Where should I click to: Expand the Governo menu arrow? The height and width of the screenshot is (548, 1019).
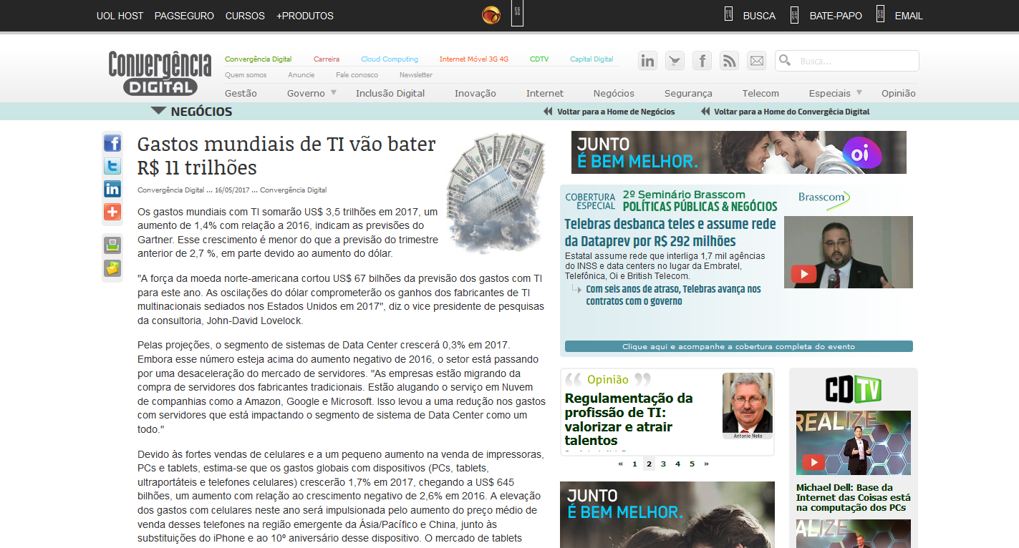tap(333, 92)
